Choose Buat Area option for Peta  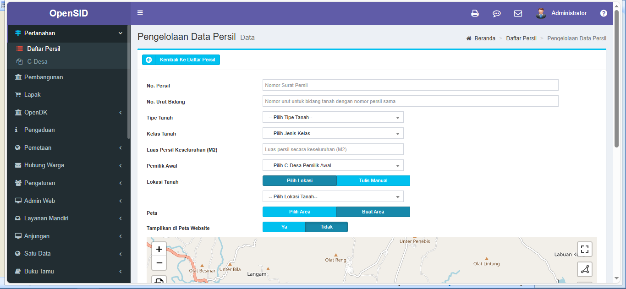coord(373,212)
